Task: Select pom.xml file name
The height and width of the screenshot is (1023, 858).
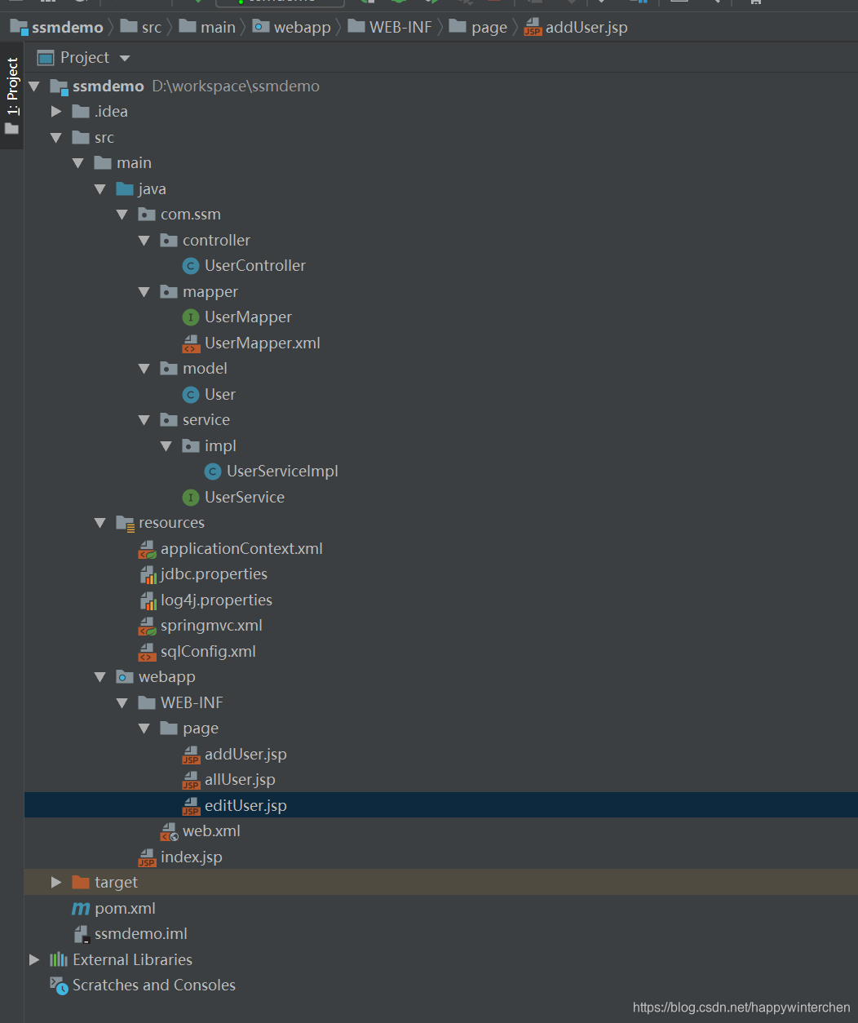Action: click(125, 909)
